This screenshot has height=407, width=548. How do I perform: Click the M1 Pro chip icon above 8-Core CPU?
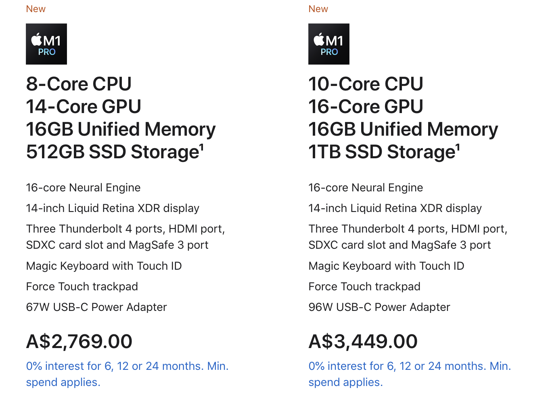46,44
